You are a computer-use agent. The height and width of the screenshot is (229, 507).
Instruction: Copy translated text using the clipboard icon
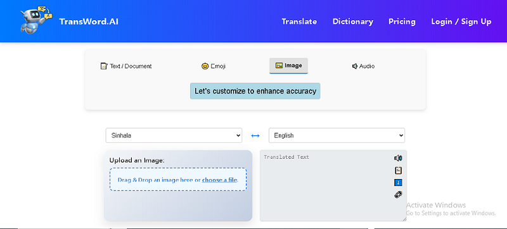(398, 170)
